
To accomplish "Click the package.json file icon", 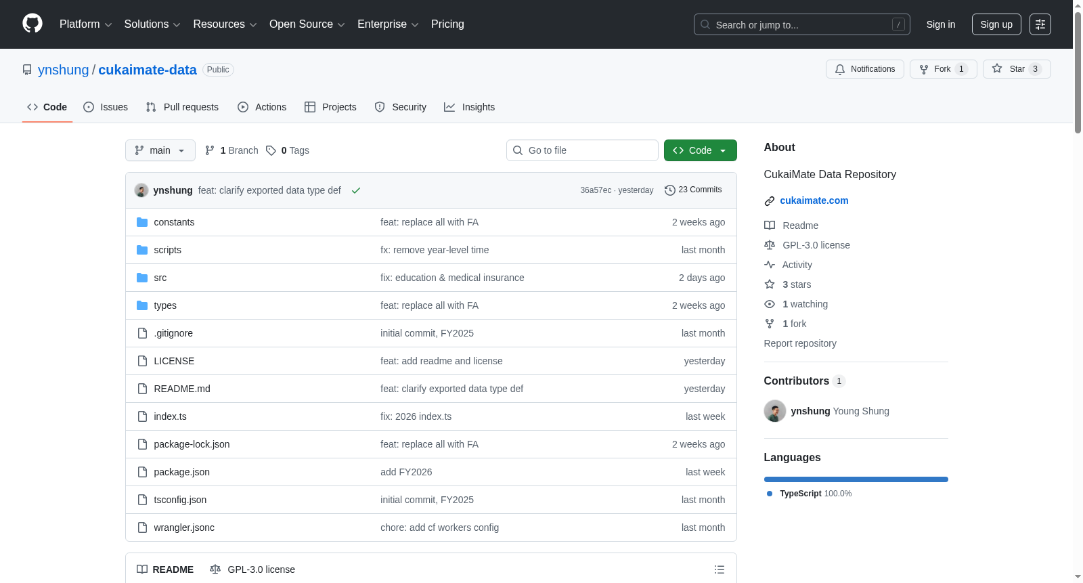I will [x=142, y=472].
